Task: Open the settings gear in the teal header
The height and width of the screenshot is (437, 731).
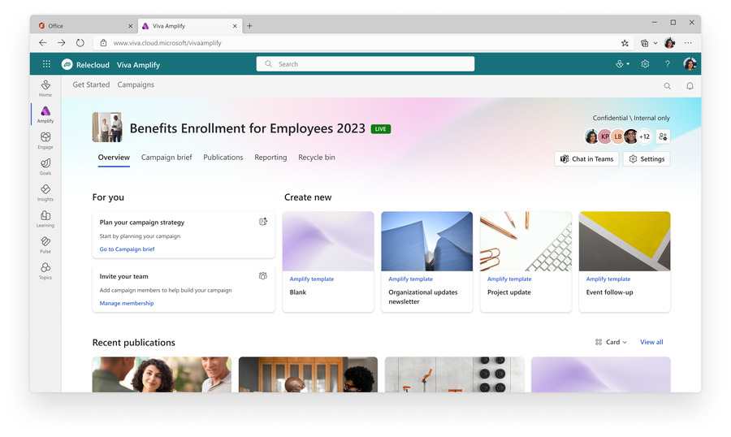Action: pos(645,64)
